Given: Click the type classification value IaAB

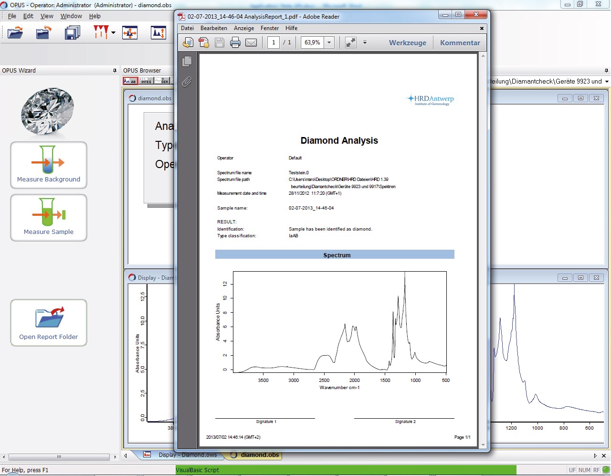Looking at the screenshot, I should [293, 236].
